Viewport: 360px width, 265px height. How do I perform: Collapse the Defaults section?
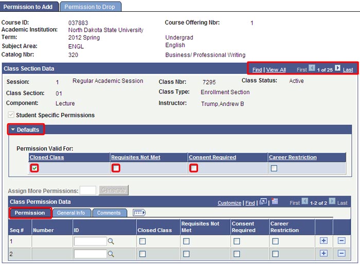26,129
